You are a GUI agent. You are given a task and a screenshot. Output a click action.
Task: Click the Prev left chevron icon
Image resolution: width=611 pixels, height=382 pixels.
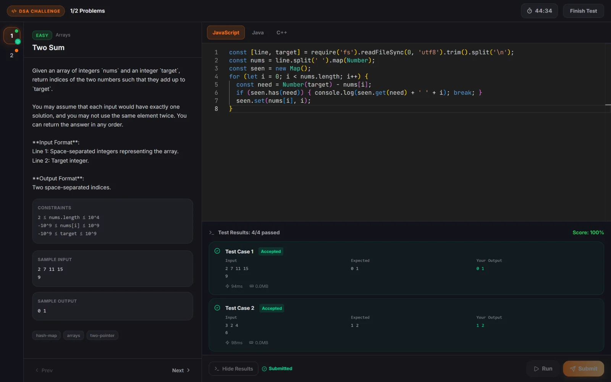coord(37,370)
